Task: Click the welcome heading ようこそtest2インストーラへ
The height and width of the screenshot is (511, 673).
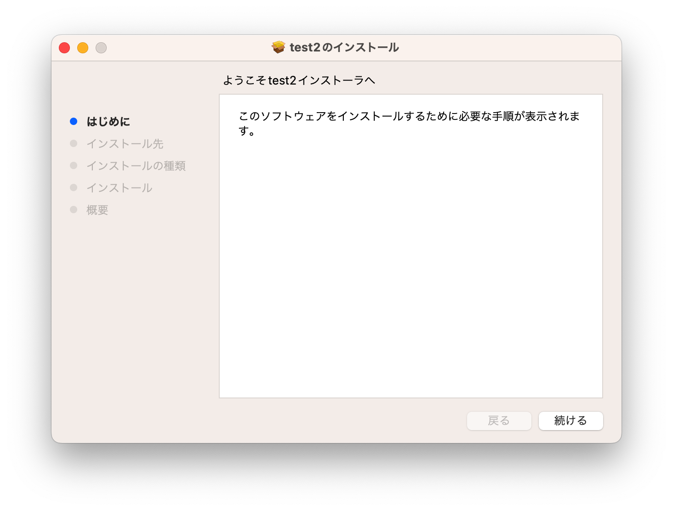Action: pos(299,79)
